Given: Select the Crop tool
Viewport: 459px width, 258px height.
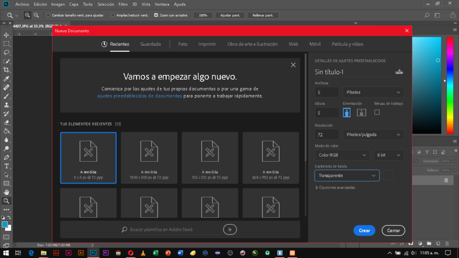Looking at the screenshot, I should click(6, 70).
